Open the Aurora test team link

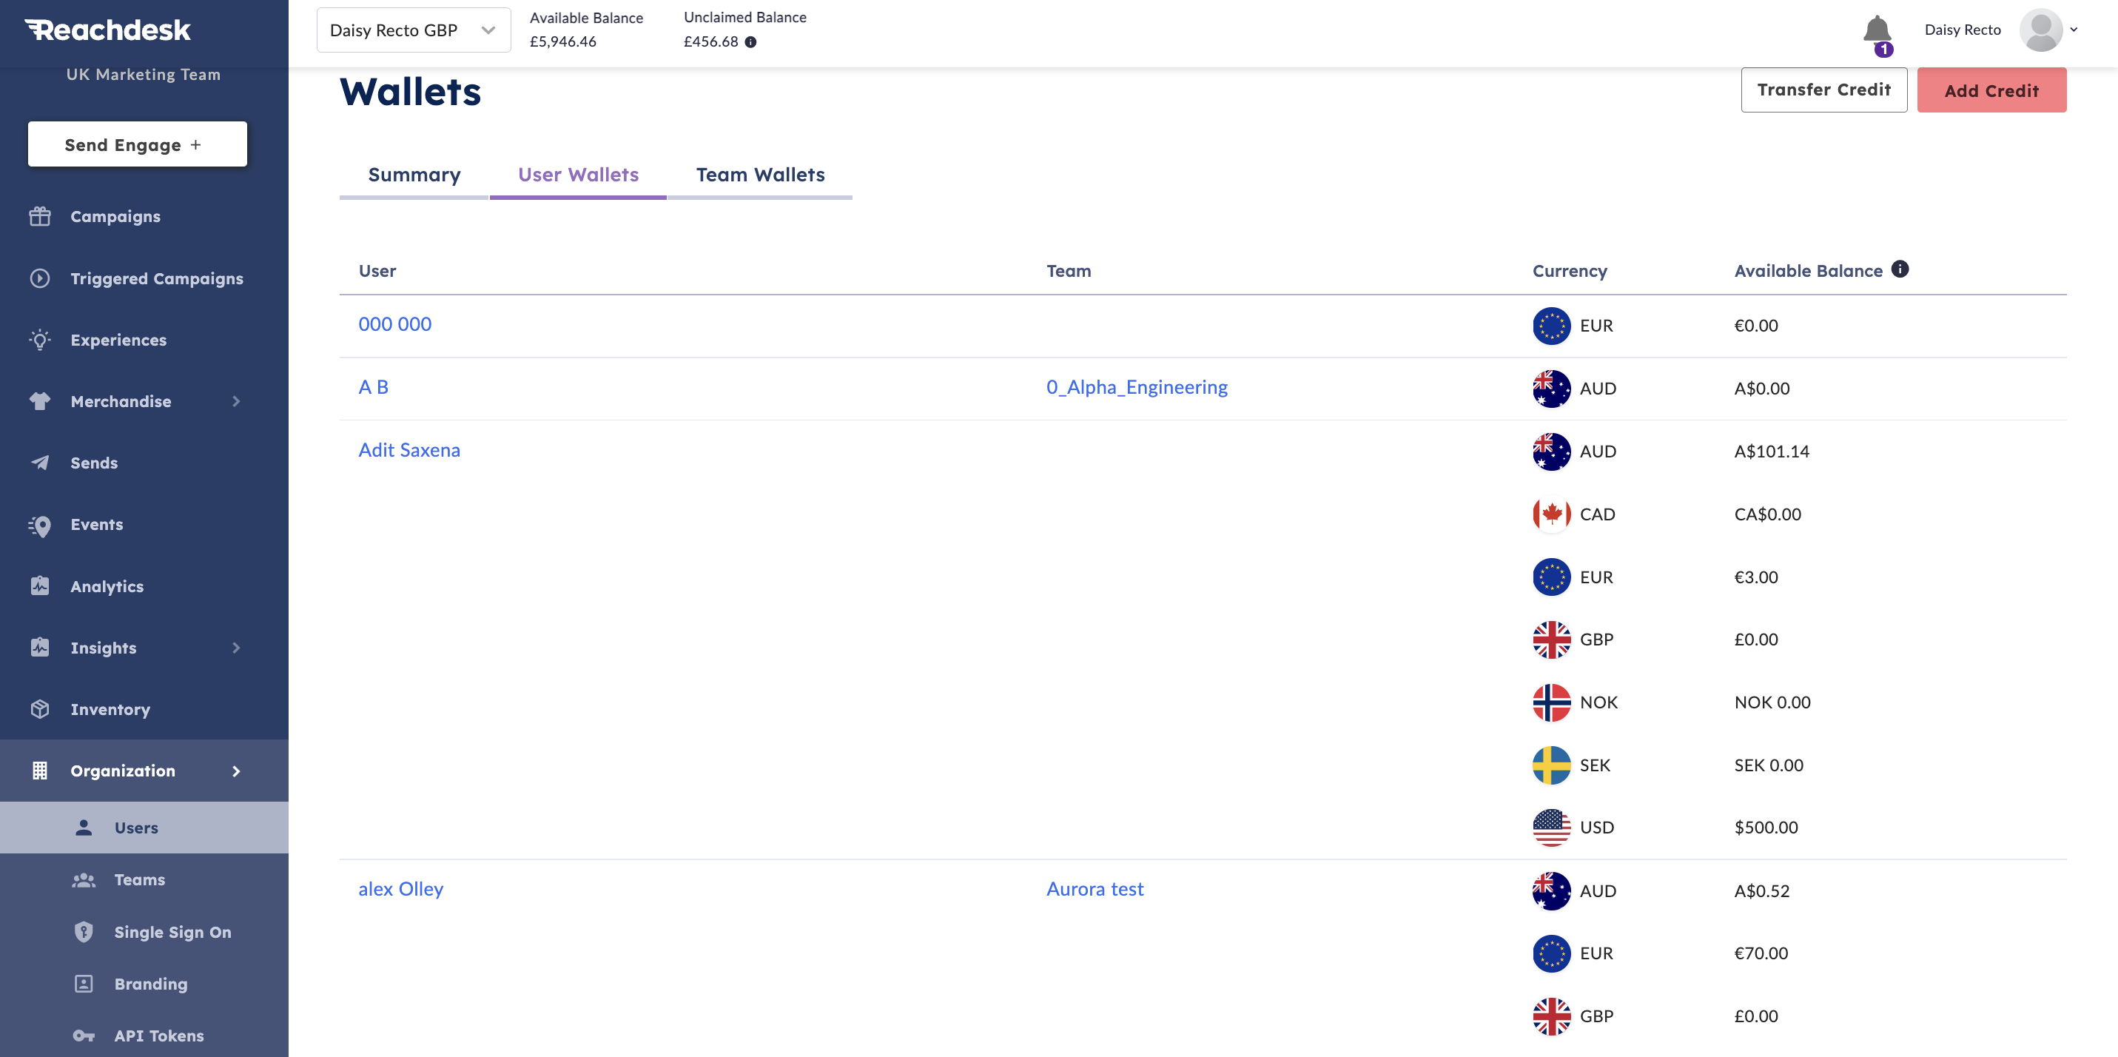1095,888
